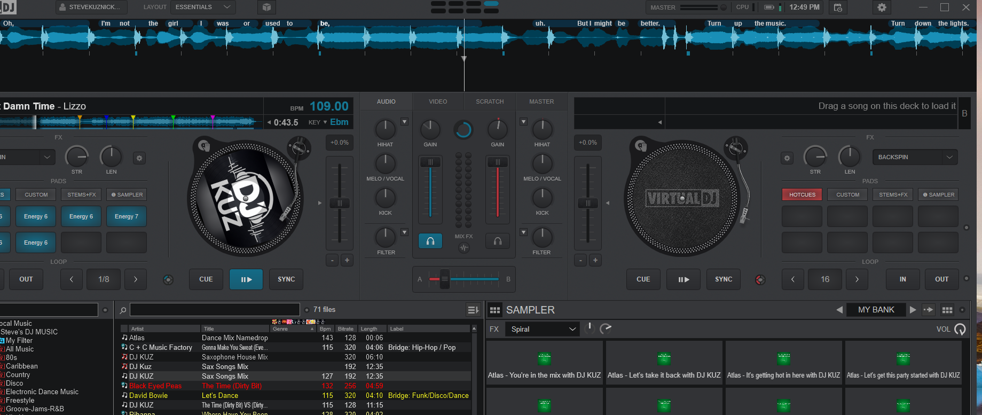Select HOTCUES pad mode on right deck
The width and height of the screenshot is (982, 415).
(x=802, y=195)
